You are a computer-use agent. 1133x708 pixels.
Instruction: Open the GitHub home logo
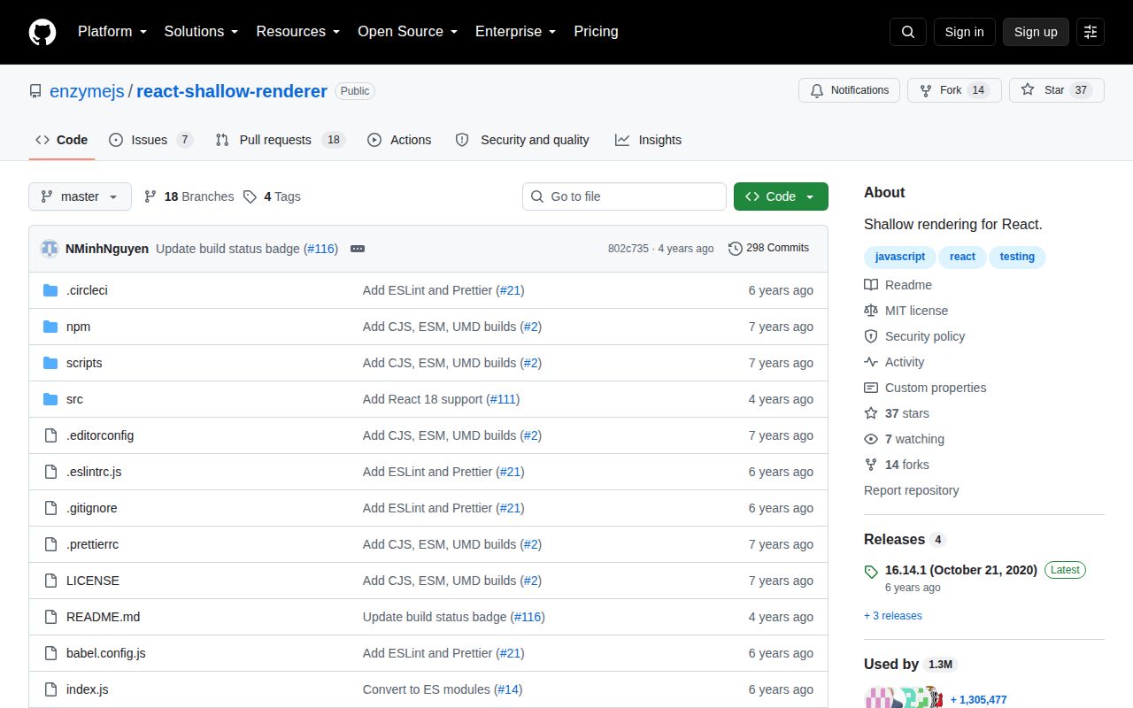point(42,32)
